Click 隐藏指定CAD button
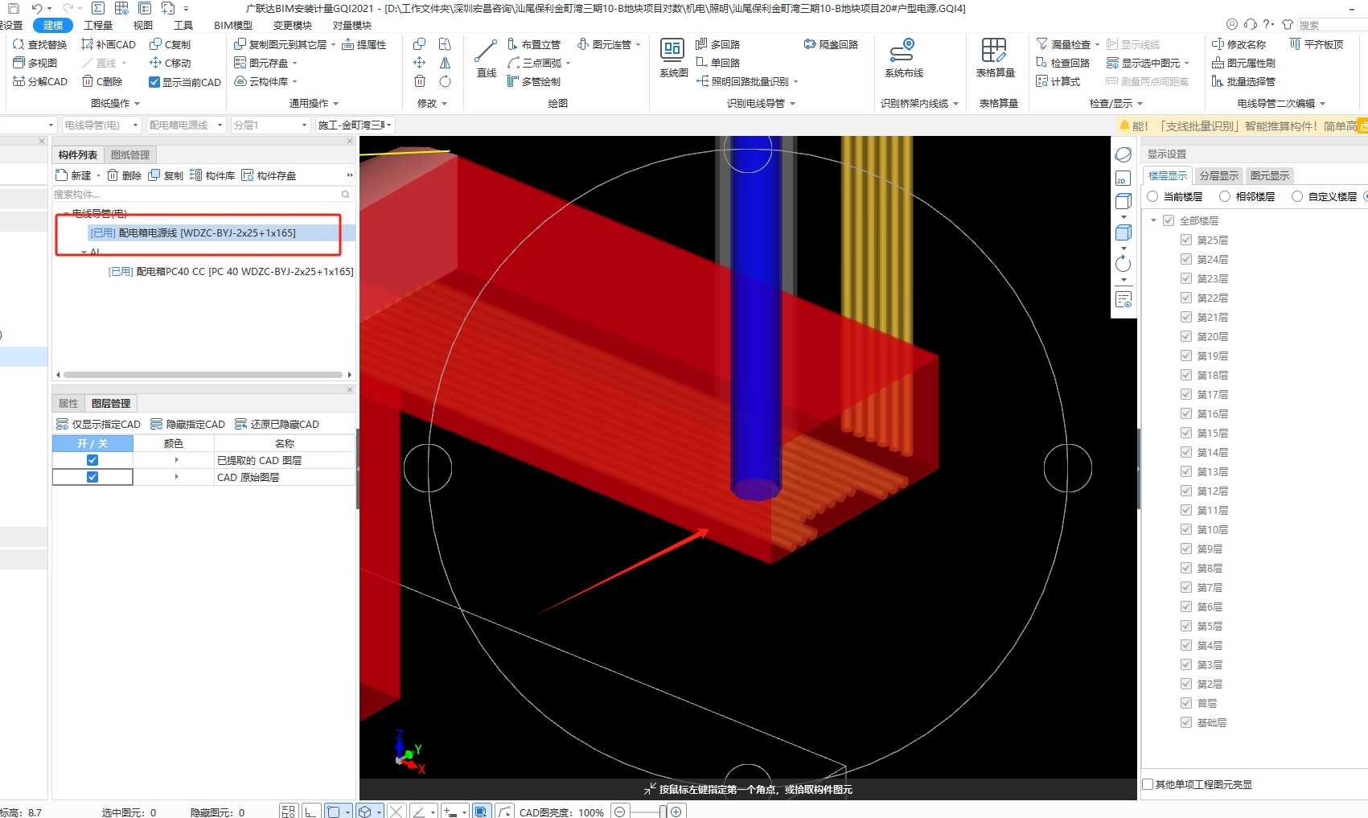The height and width of the screenshot is (818, 1368). click(x=187, y=424)
